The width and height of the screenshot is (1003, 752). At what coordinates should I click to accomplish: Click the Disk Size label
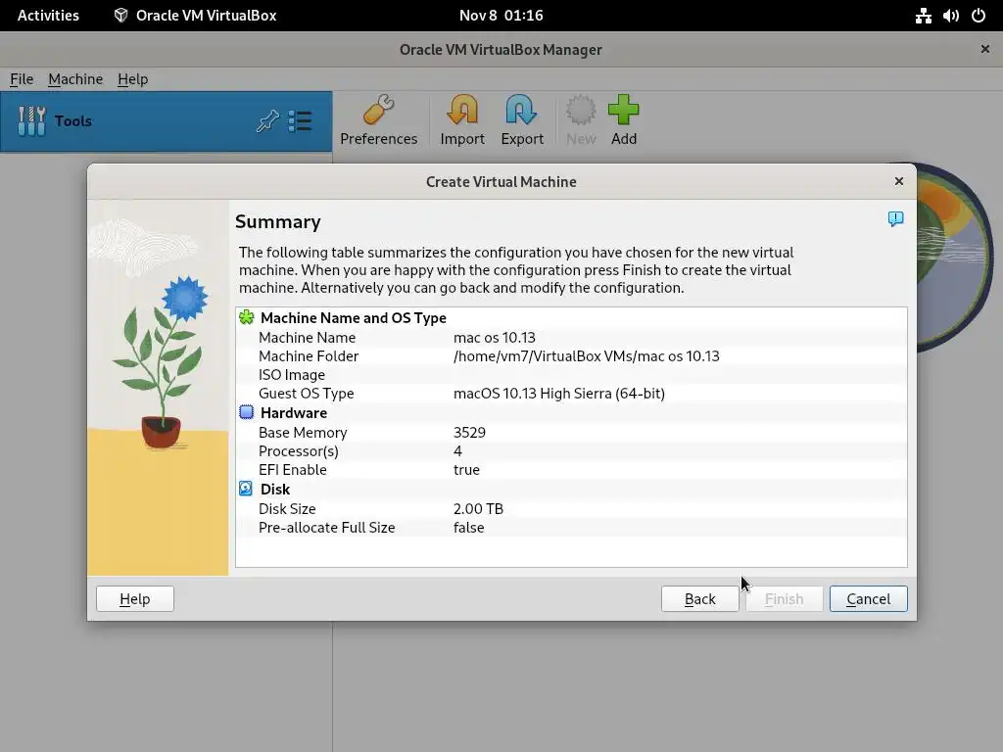[x=287, y=508]
